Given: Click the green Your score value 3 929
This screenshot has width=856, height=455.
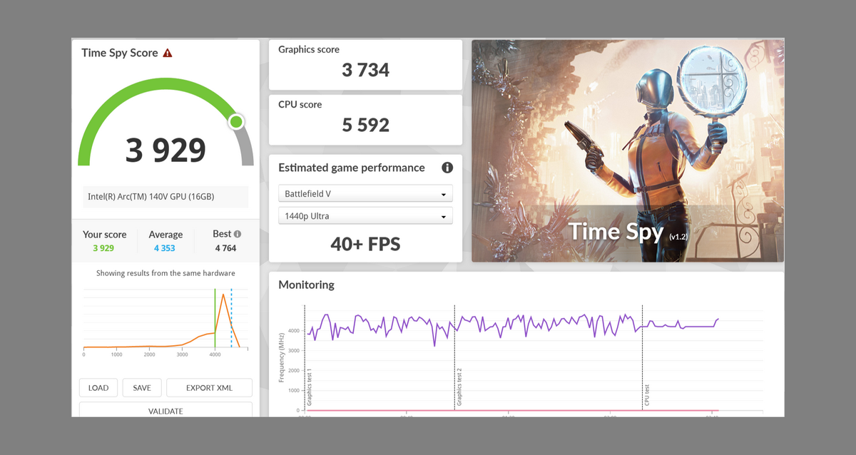Looking at the screenshot, I should (103, 248).
